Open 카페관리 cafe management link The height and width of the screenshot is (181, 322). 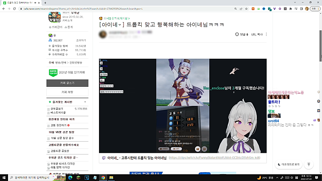[56, 27]
